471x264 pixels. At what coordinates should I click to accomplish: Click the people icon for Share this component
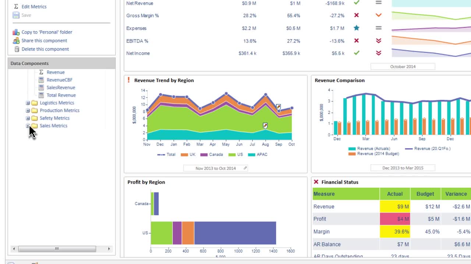pos(16,40)
